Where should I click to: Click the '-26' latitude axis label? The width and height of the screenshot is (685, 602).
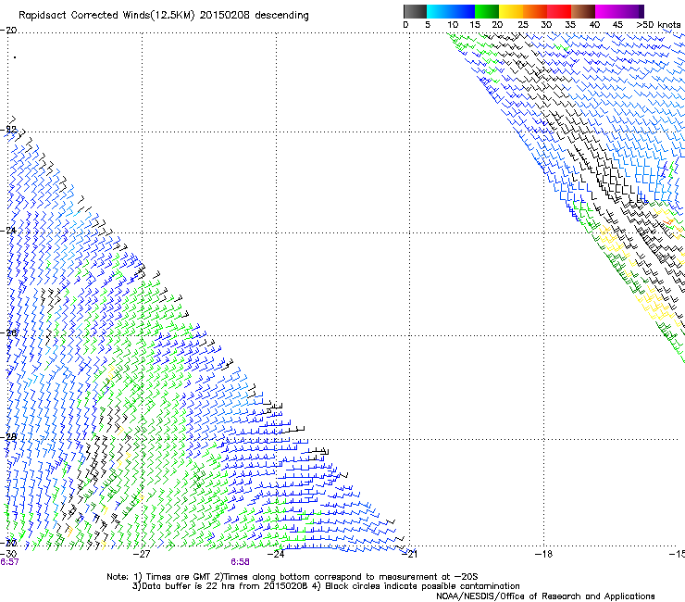click(8, 333)
